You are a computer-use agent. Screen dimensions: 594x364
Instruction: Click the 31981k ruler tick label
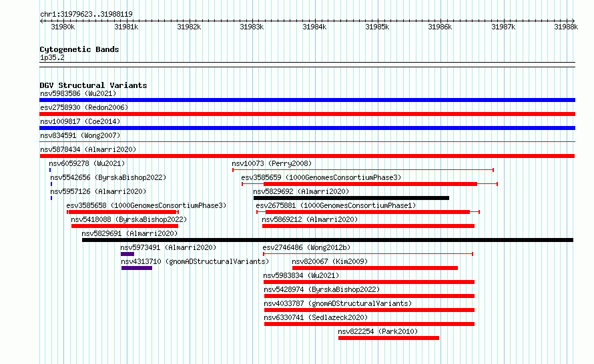point(126,27)
